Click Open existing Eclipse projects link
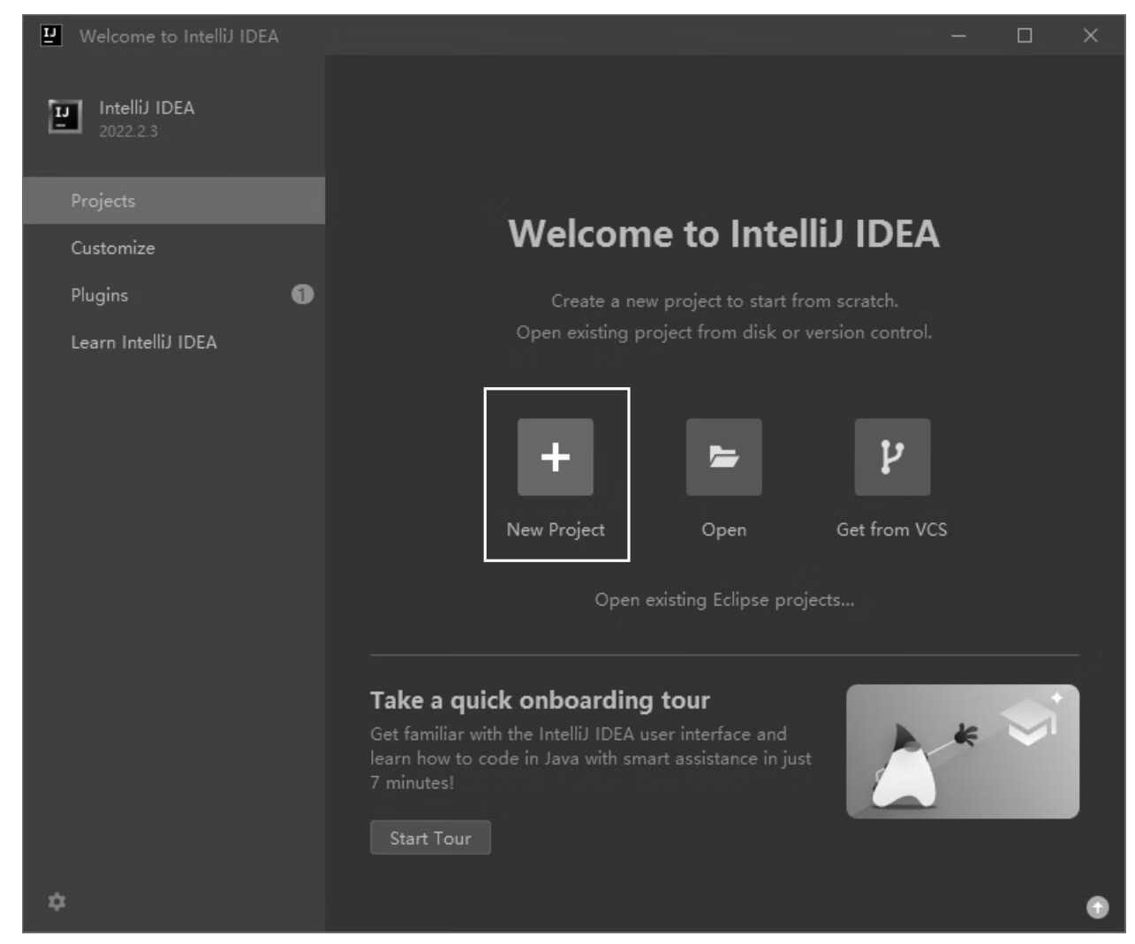 (x=724, y=600)
